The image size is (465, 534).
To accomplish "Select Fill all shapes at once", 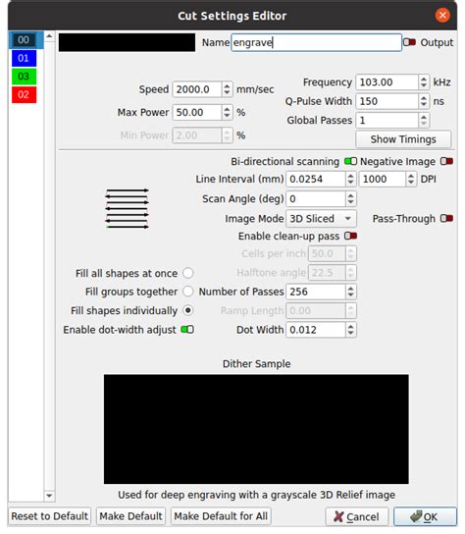I will coord(188,273).
